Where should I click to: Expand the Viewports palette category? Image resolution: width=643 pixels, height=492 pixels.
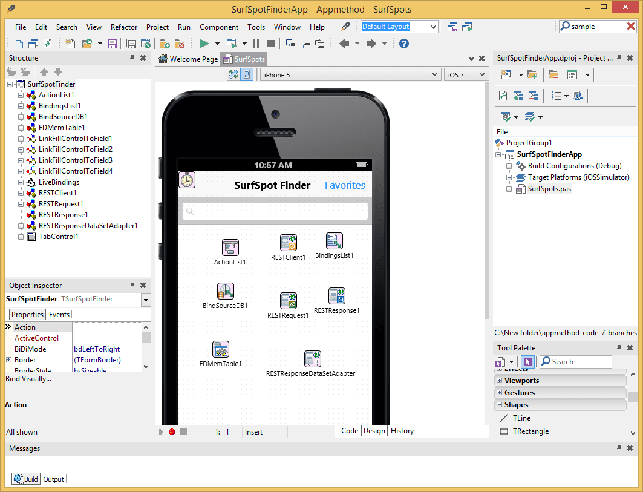pos(500,381)
